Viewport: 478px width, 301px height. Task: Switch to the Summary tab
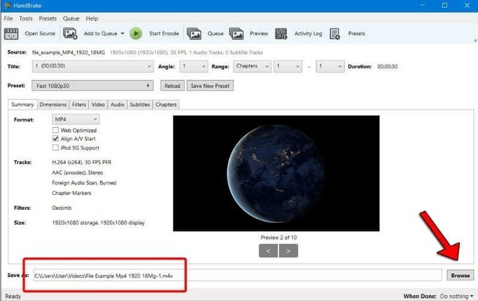[x=23, y=104]
